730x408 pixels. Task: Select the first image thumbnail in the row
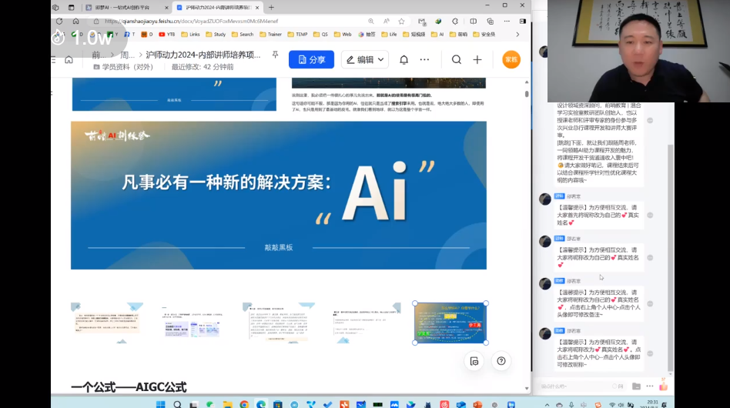point(107,323)
